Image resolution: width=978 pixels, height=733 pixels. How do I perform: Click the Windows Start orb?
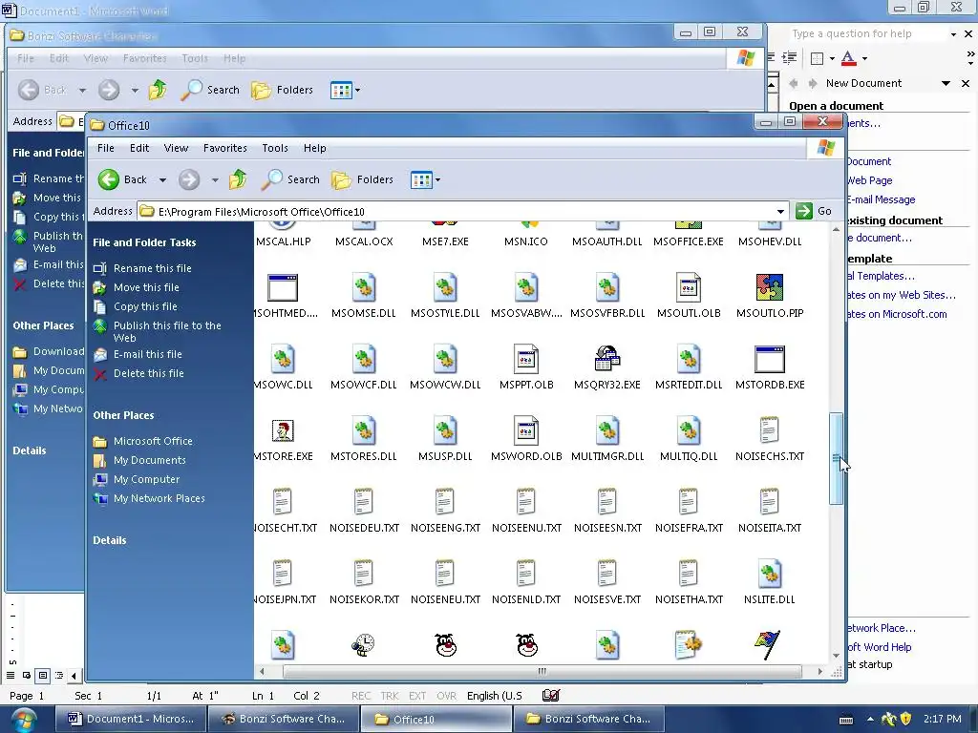pyautogui.click(x=23, y=720)
